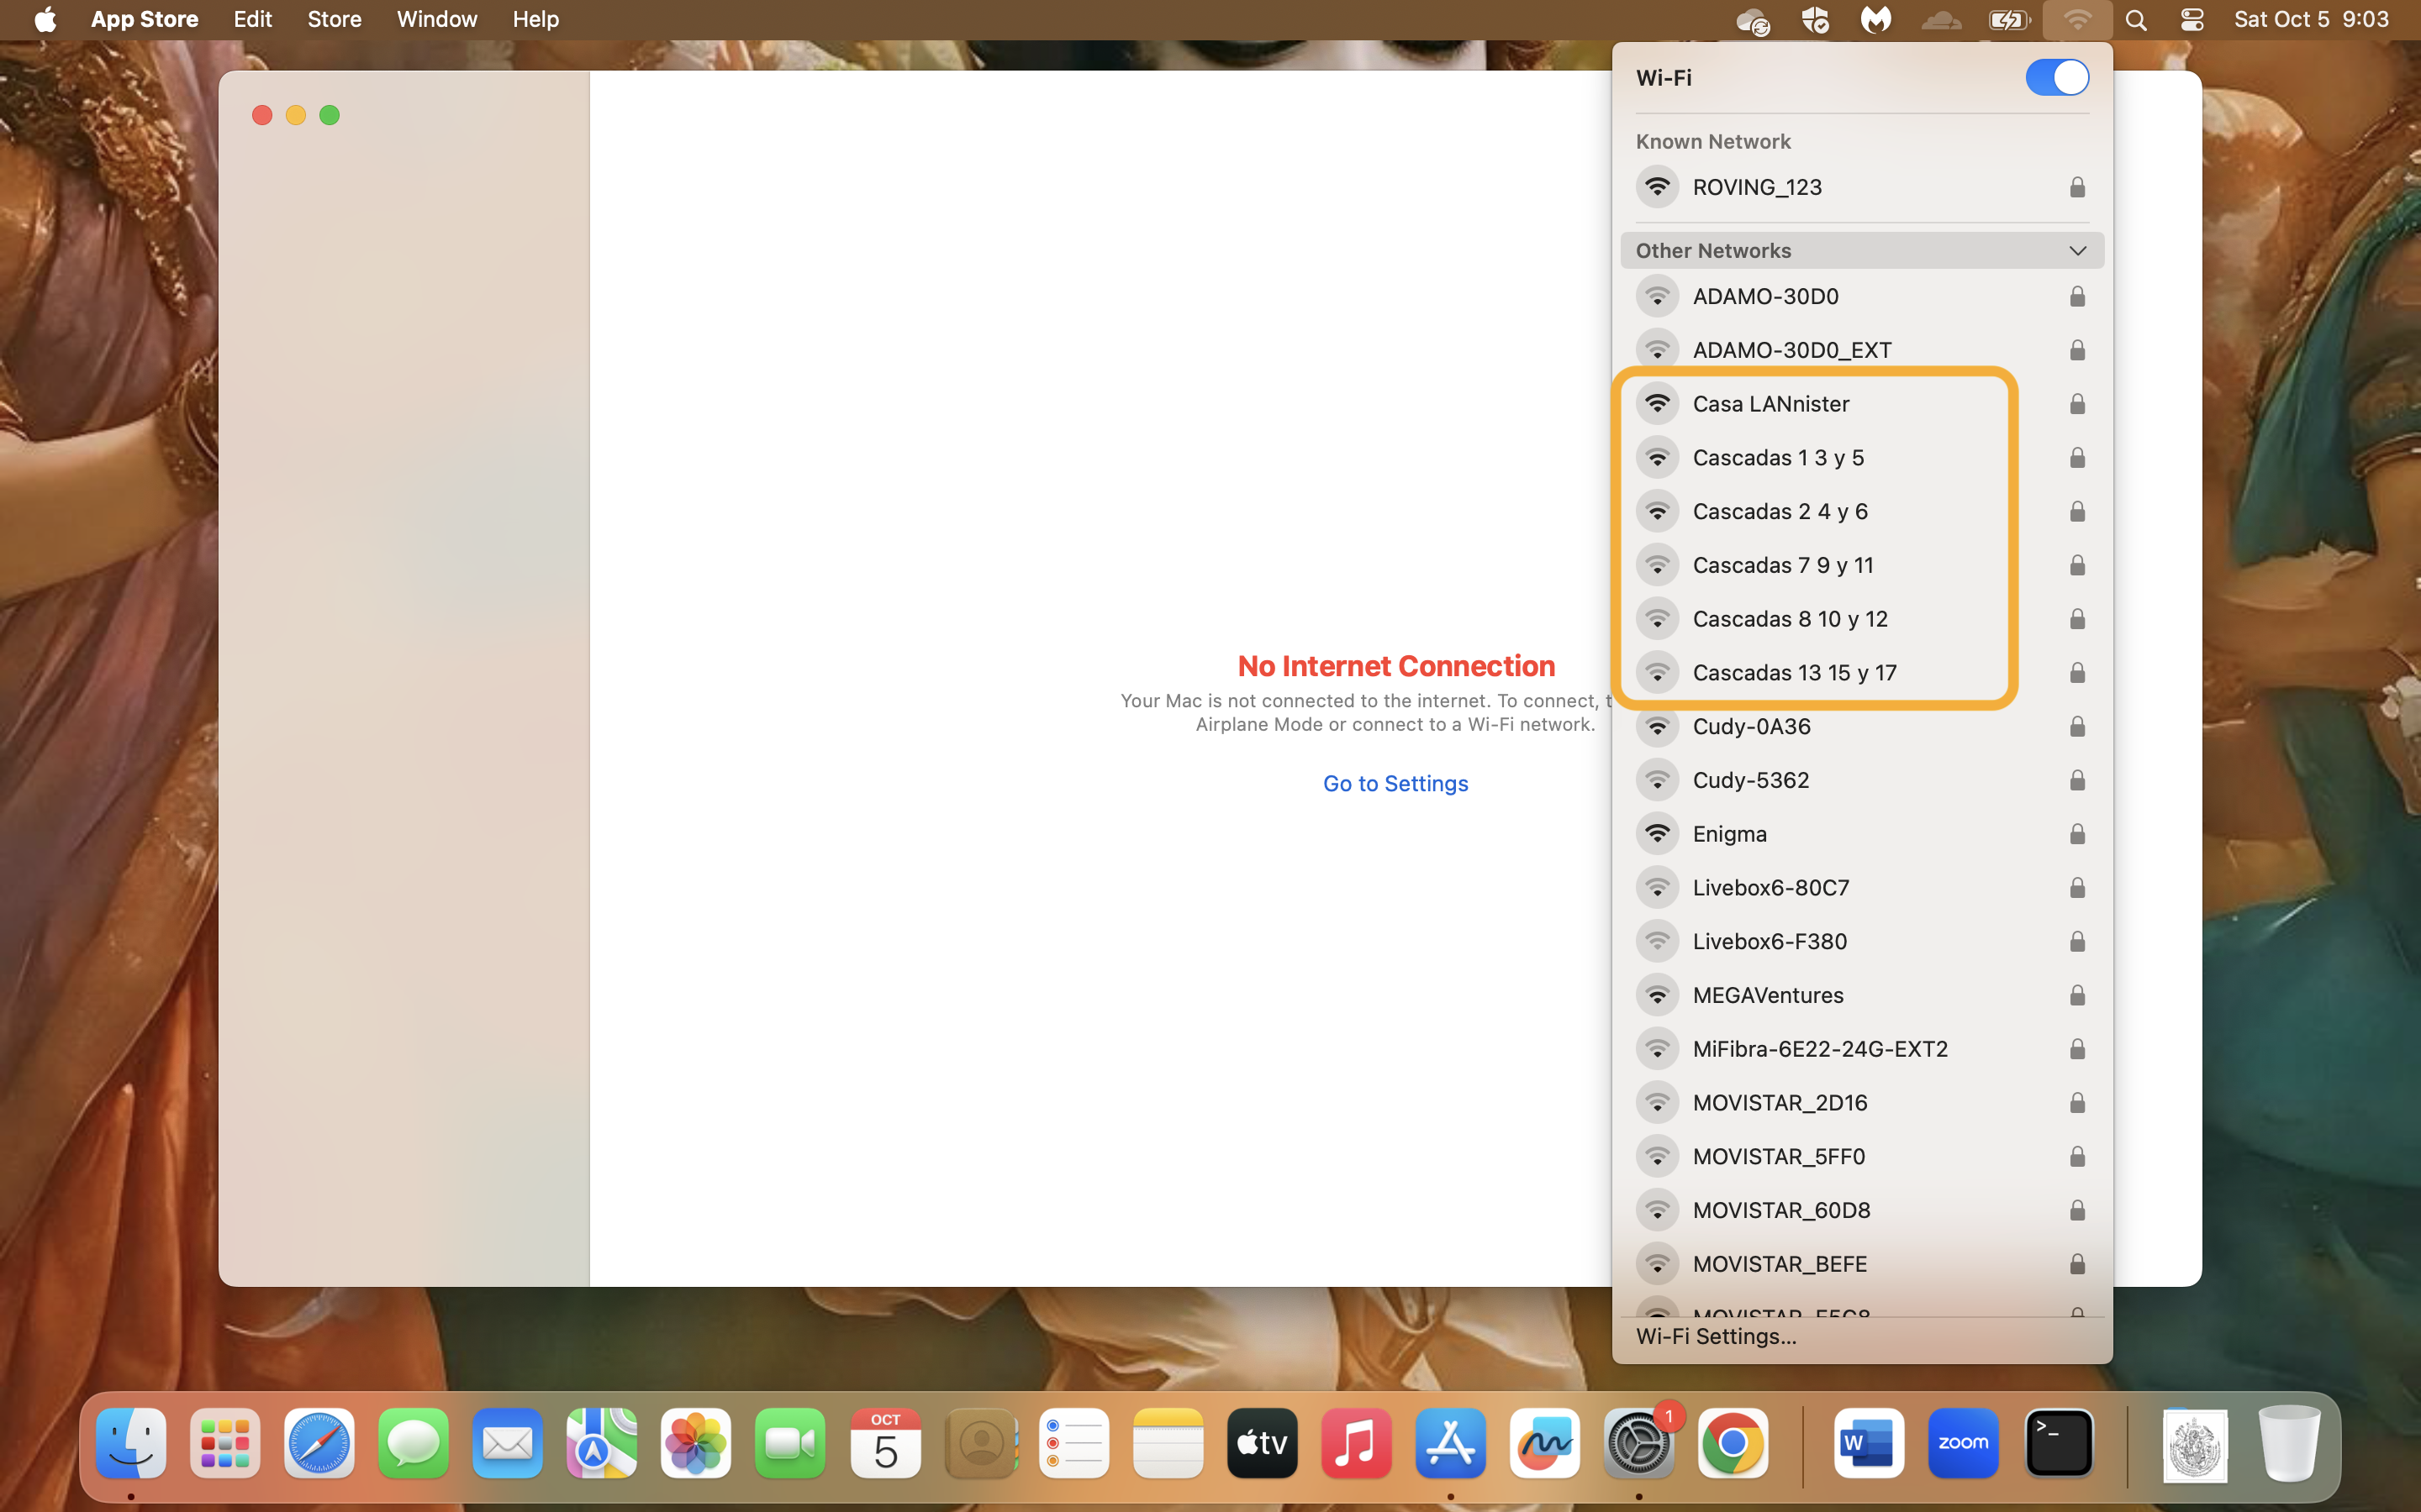Open the Apple menu
The image size is (2421, 1512).
point(45,20)
